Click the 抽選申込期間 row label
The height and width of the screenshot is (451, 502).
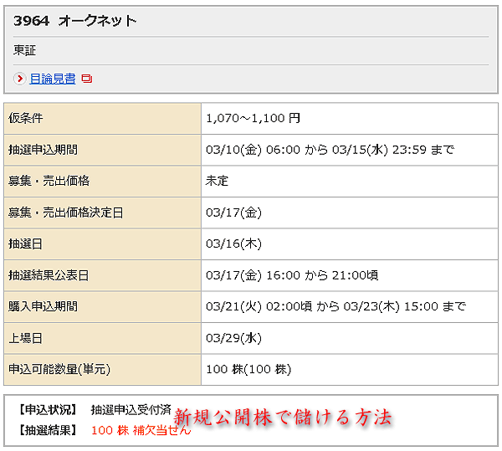[43, 150]
